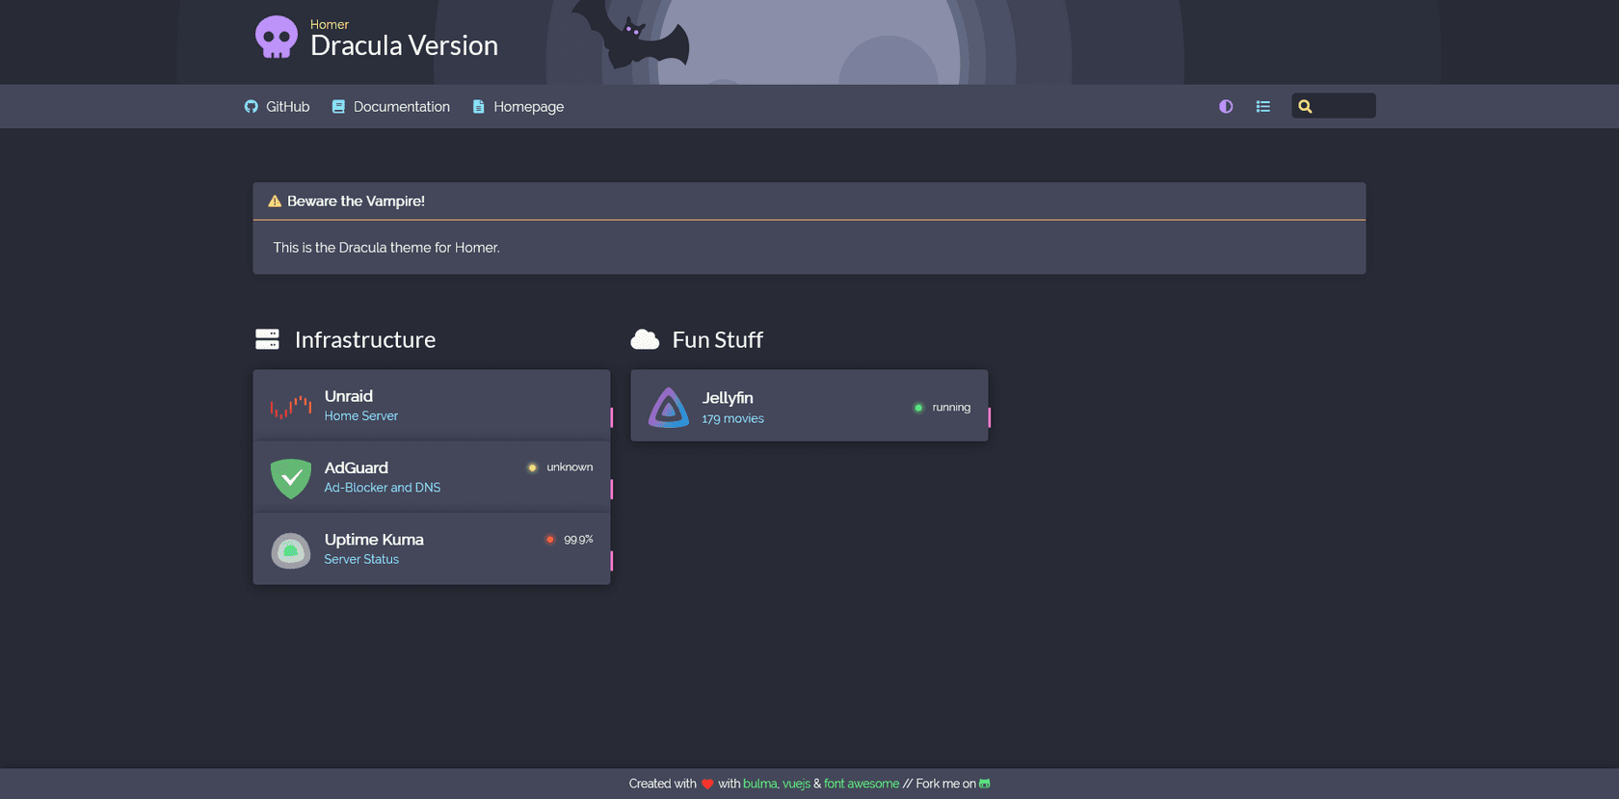1619x799 pixels.
Task: Open the Unraid Home Server card
Action: pos(432,406)
